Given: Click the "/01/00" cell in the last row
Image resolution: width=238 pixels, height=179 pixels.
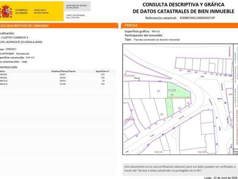Looking at the screenshot, I should [x=63, y=84].
